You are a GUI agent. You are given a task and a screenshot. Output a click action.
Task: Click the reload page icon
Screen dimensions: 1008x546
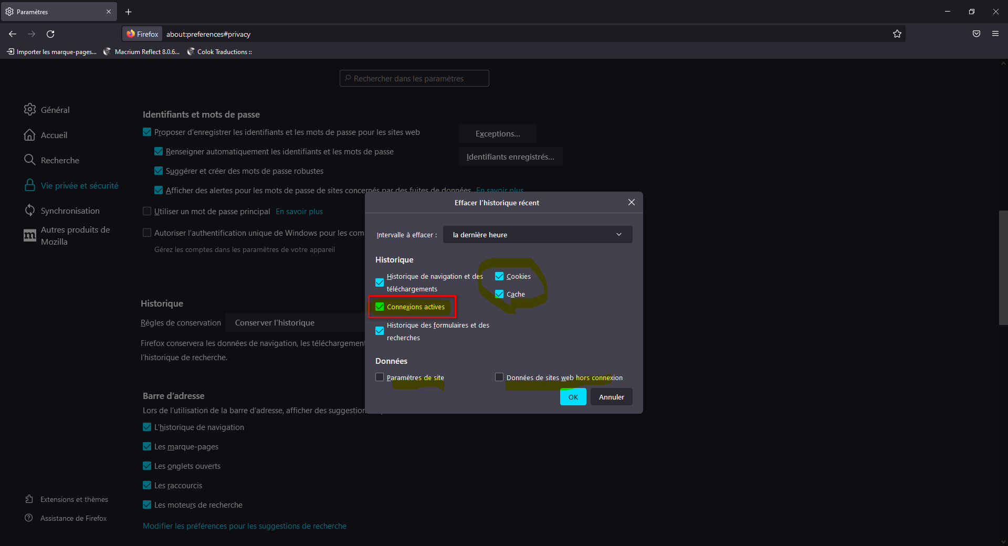click(50, 34)
